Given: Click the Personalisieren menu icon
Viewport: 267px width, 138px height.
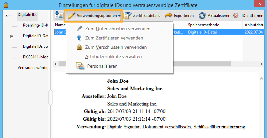Looking at the screenshot, I should click(80, 66).
